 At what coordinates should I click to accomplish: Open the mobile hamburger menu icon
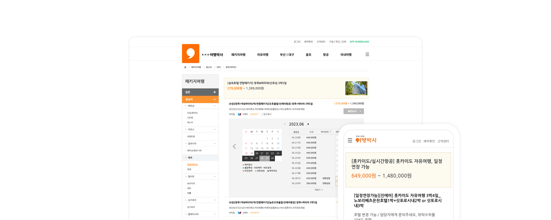click(350, 140)
